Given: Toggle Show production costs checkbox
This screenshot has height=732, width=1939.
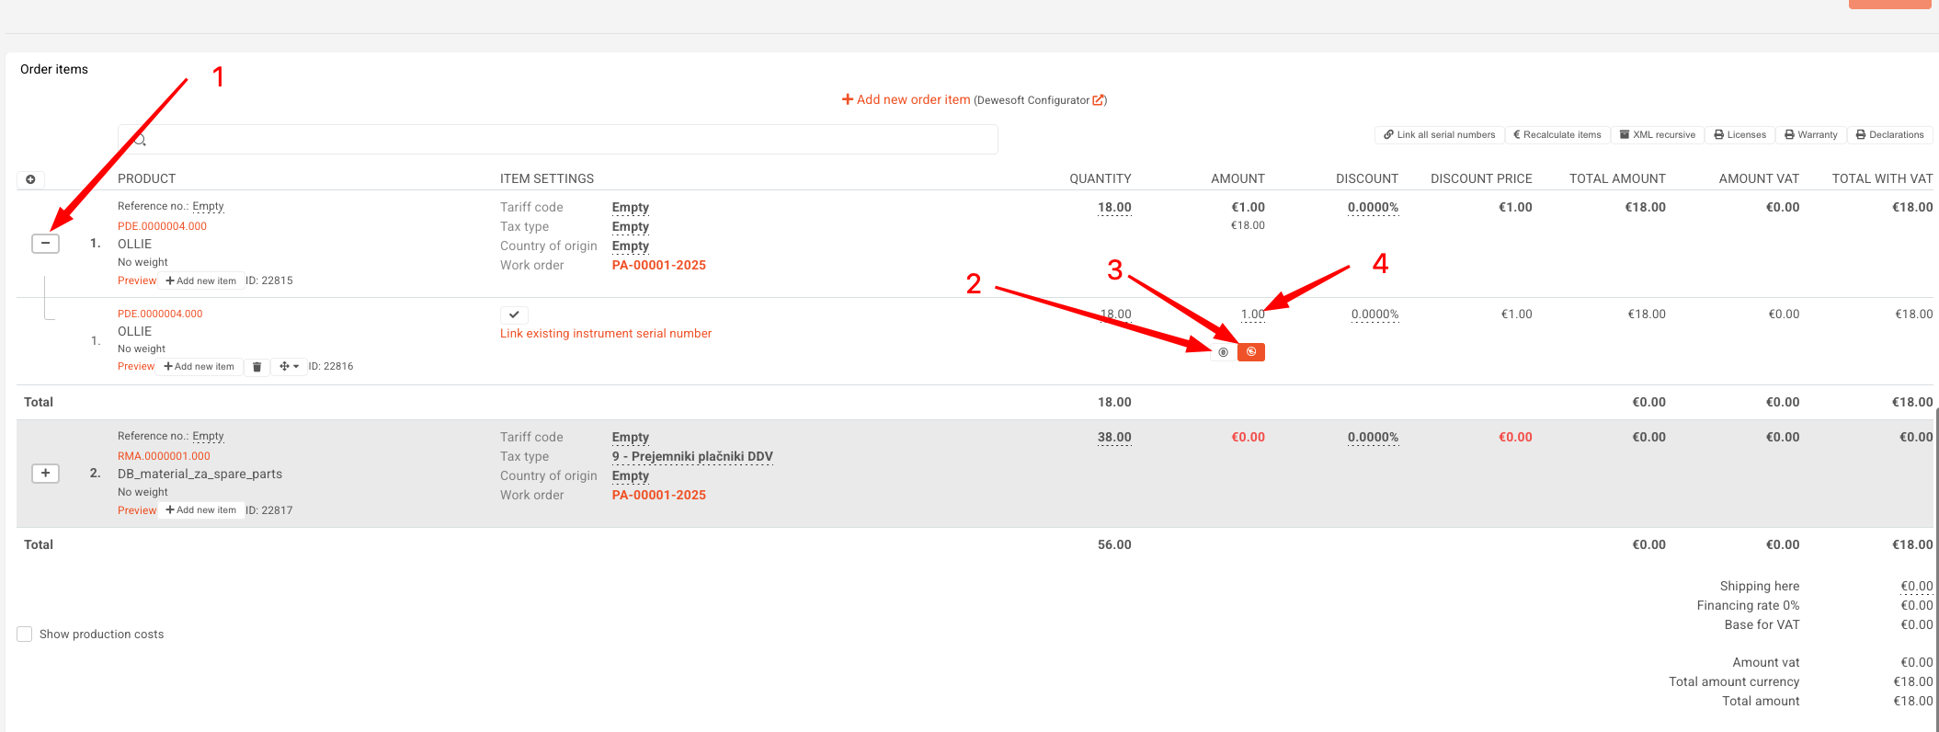Looking at the screenshot, I should 25,635.
